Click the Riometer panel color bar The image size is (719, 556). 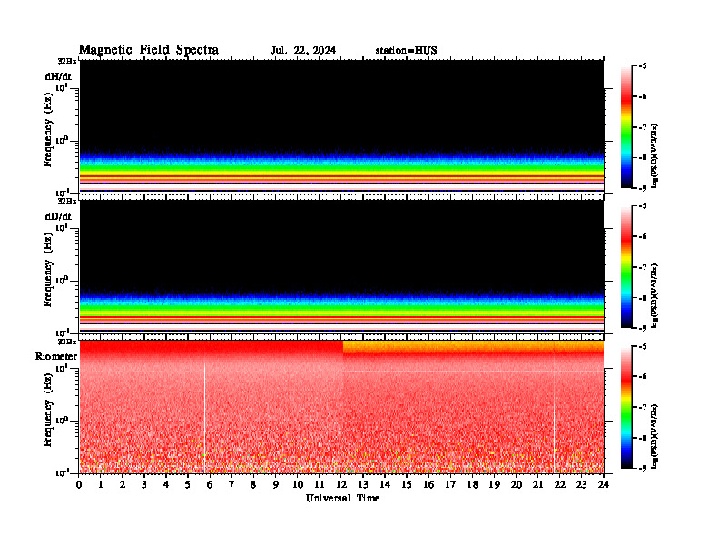click(x=626, y=407)
